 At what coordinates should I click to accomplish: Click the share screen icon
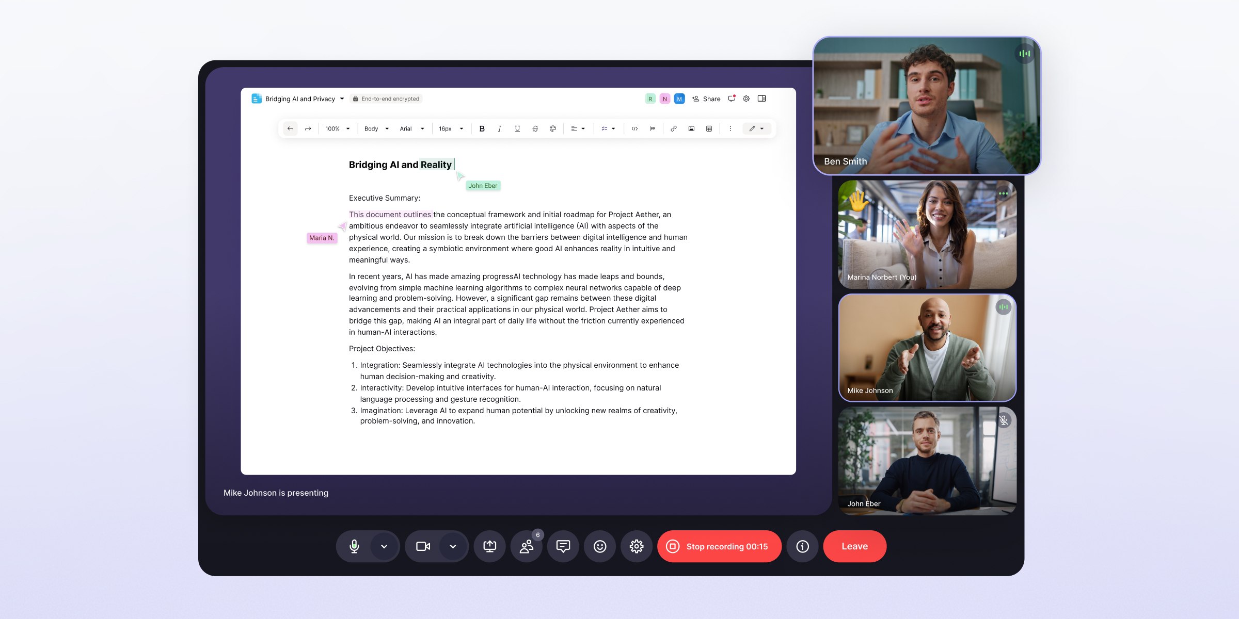[489, 546]
